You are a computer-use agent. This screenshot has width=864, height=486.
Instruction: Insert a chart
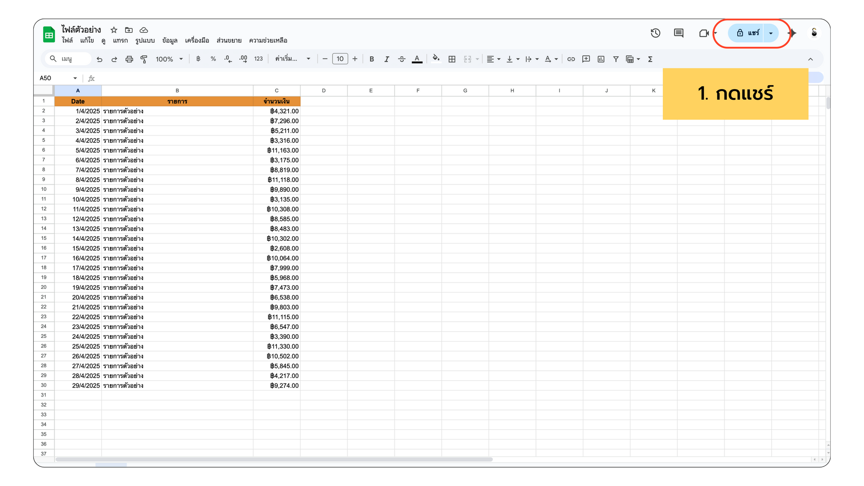601,59
